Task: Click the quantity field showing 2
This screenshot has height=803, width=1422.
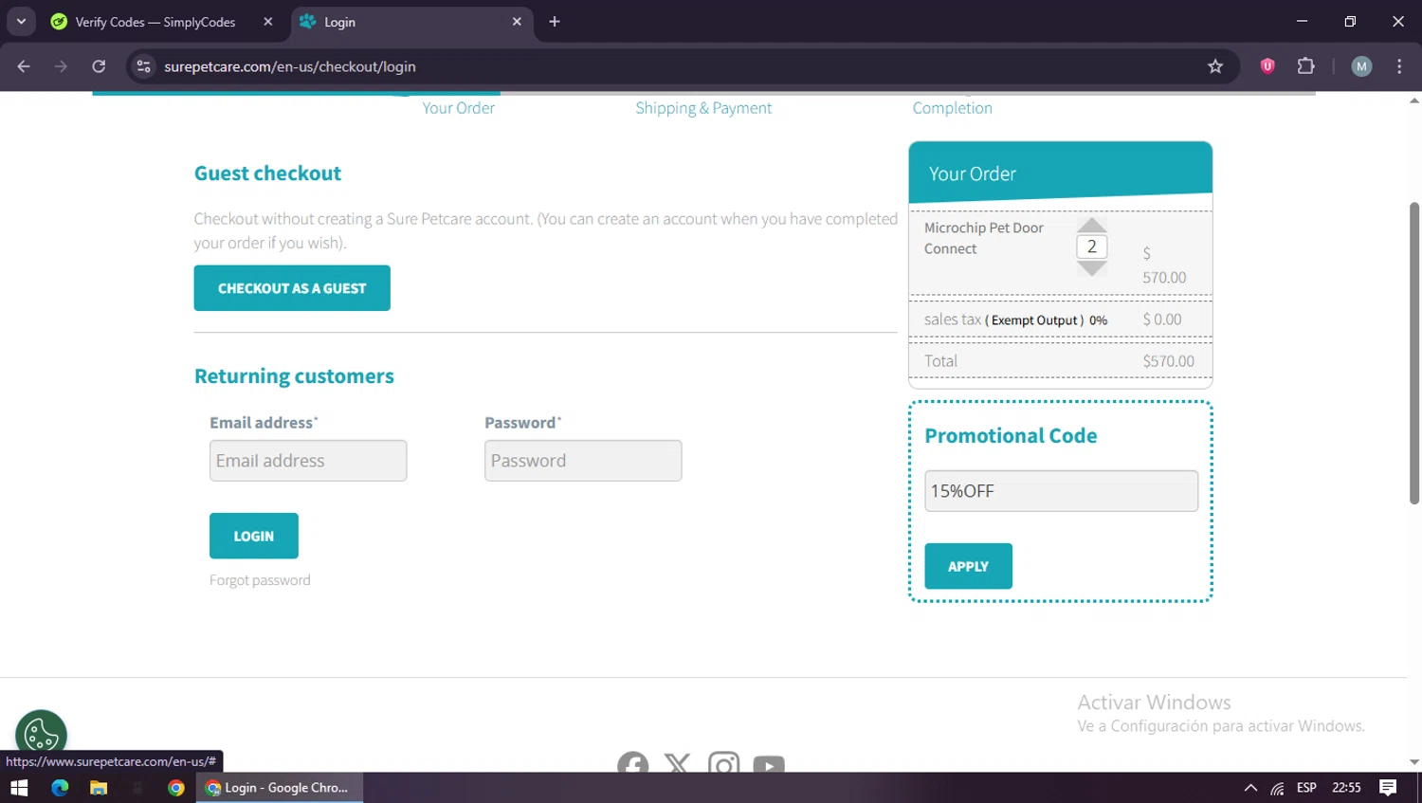Action: coord(1092,246)
